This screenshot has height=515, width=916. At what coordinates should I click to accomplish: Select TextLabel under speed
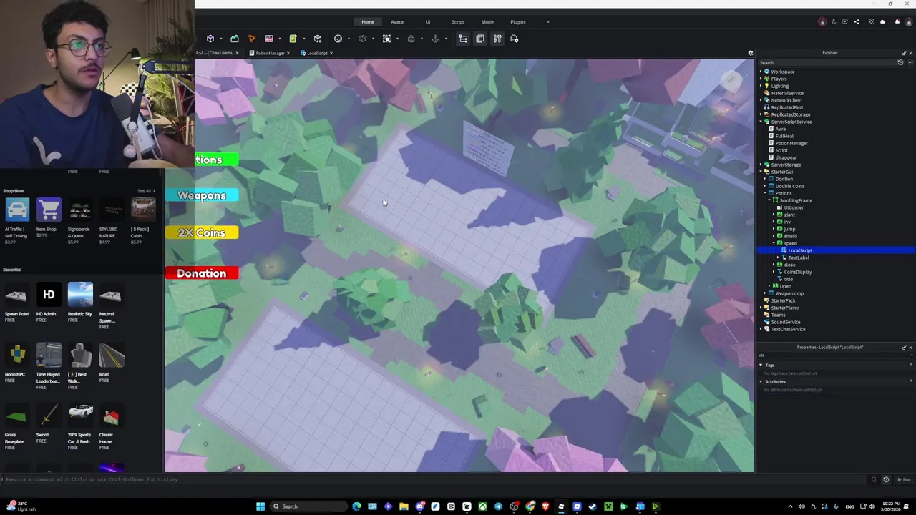click(799, 257)
